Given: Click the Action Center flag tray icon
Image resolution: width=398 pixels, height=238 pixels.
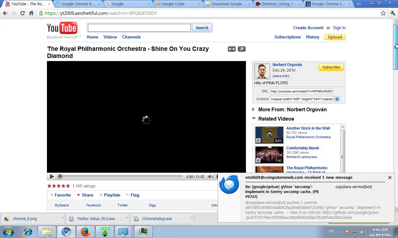Looking at the screenshot, I should [x=348, y=232].
